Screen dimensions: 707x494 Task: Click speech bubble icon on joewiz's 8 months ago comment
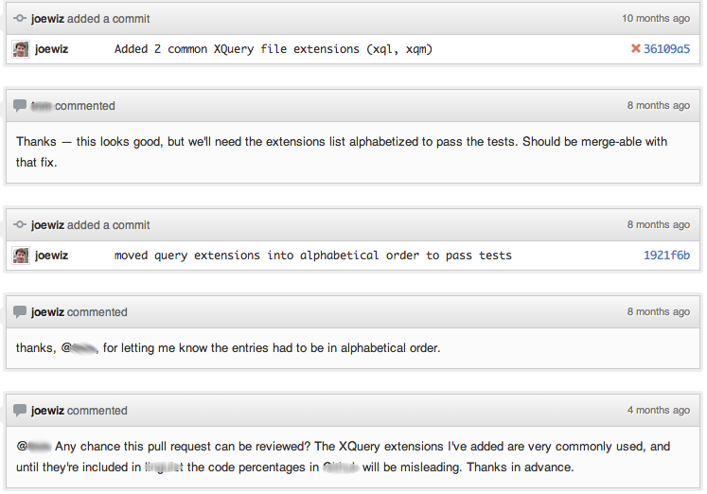[x=20, y=312]
